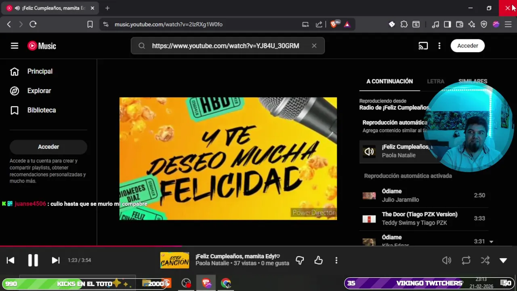Image resolution: width=517 pixels, height=291 pixels.
Task: Click the Chrome taskbar icon
Action: (226, 283)
